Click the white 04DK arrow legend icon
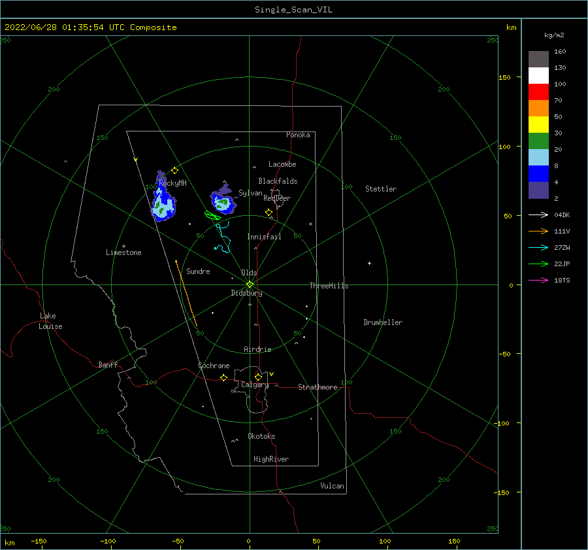The width and height of the screenshot is (588, 550). [x=538, y=215]
